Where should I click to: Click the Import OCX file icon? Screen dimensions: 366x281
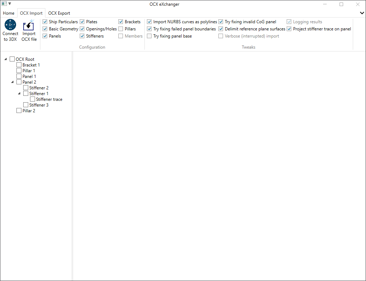click(29, 26)
